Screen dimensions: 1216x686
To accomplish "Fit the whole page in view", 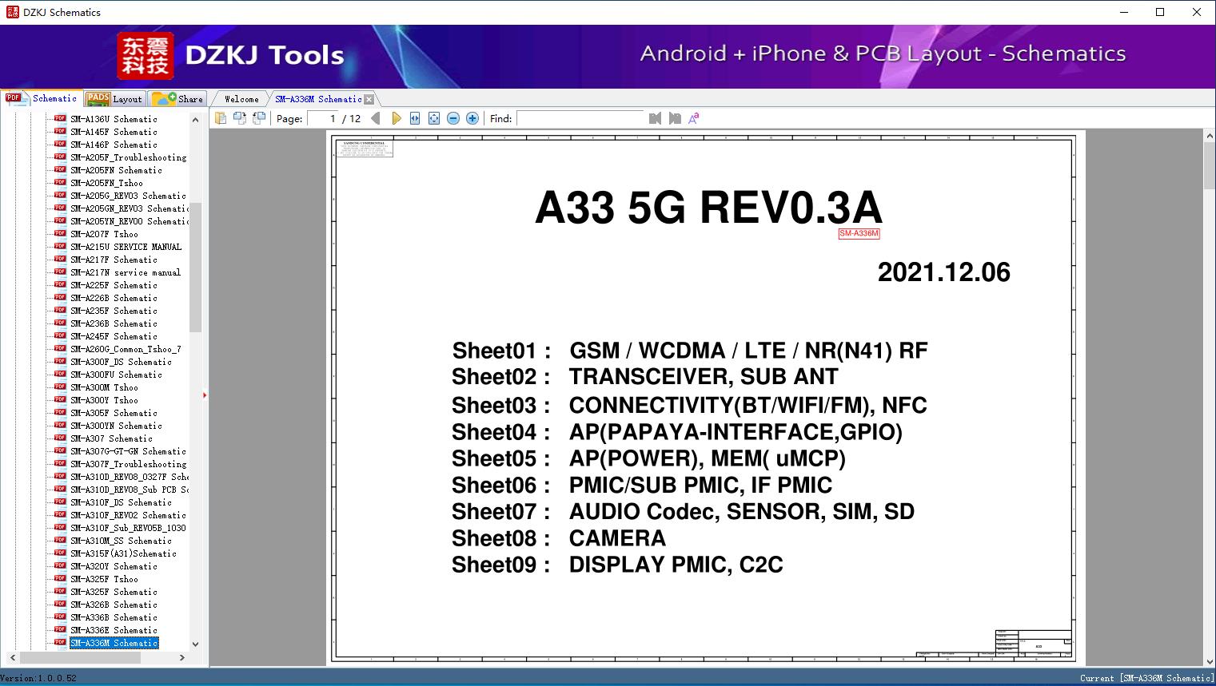I will click(434, 118).
